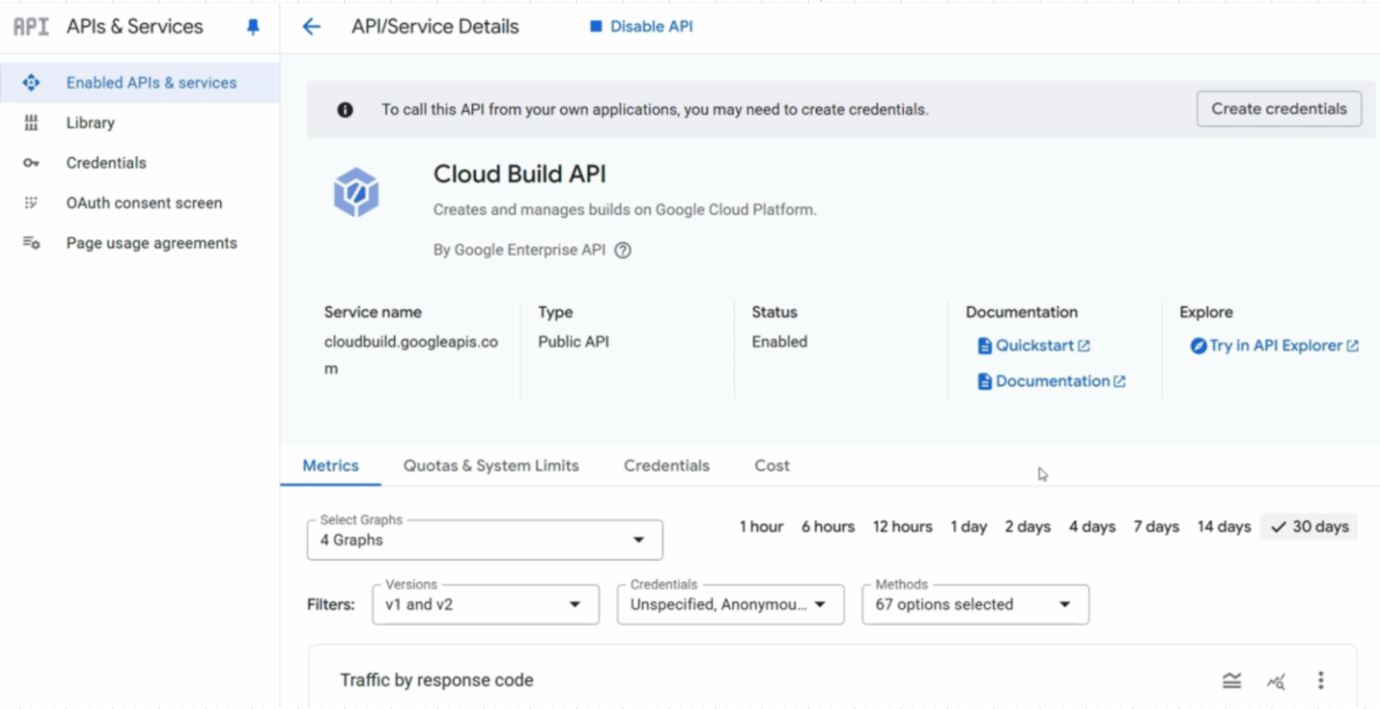Viewport: 1380px width, 709px height.
Task: Select the 4 days time range
Action: coord(1092,527)
